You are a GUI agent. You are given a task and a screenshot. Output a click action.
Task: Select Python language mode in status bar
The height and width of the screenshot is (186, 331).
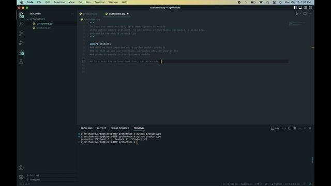pos(278,184)
